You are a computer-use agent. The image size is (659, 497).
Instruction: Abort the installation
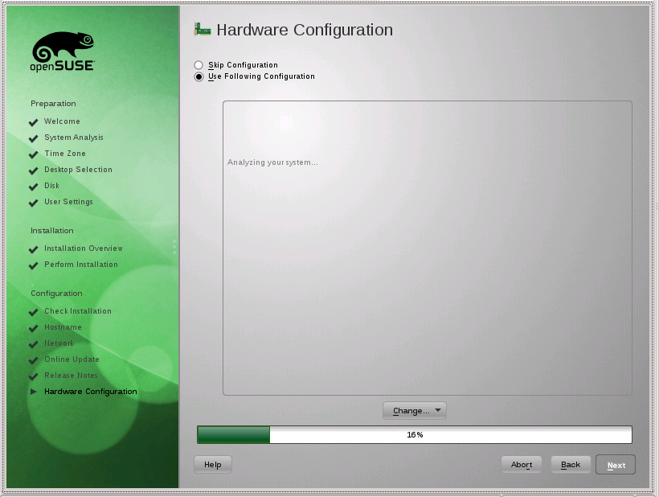(521, 465)
